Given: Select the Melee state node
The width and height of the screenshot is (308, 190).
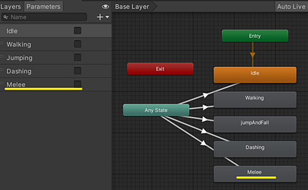Looking at the screenshot, I should (255, 174).
